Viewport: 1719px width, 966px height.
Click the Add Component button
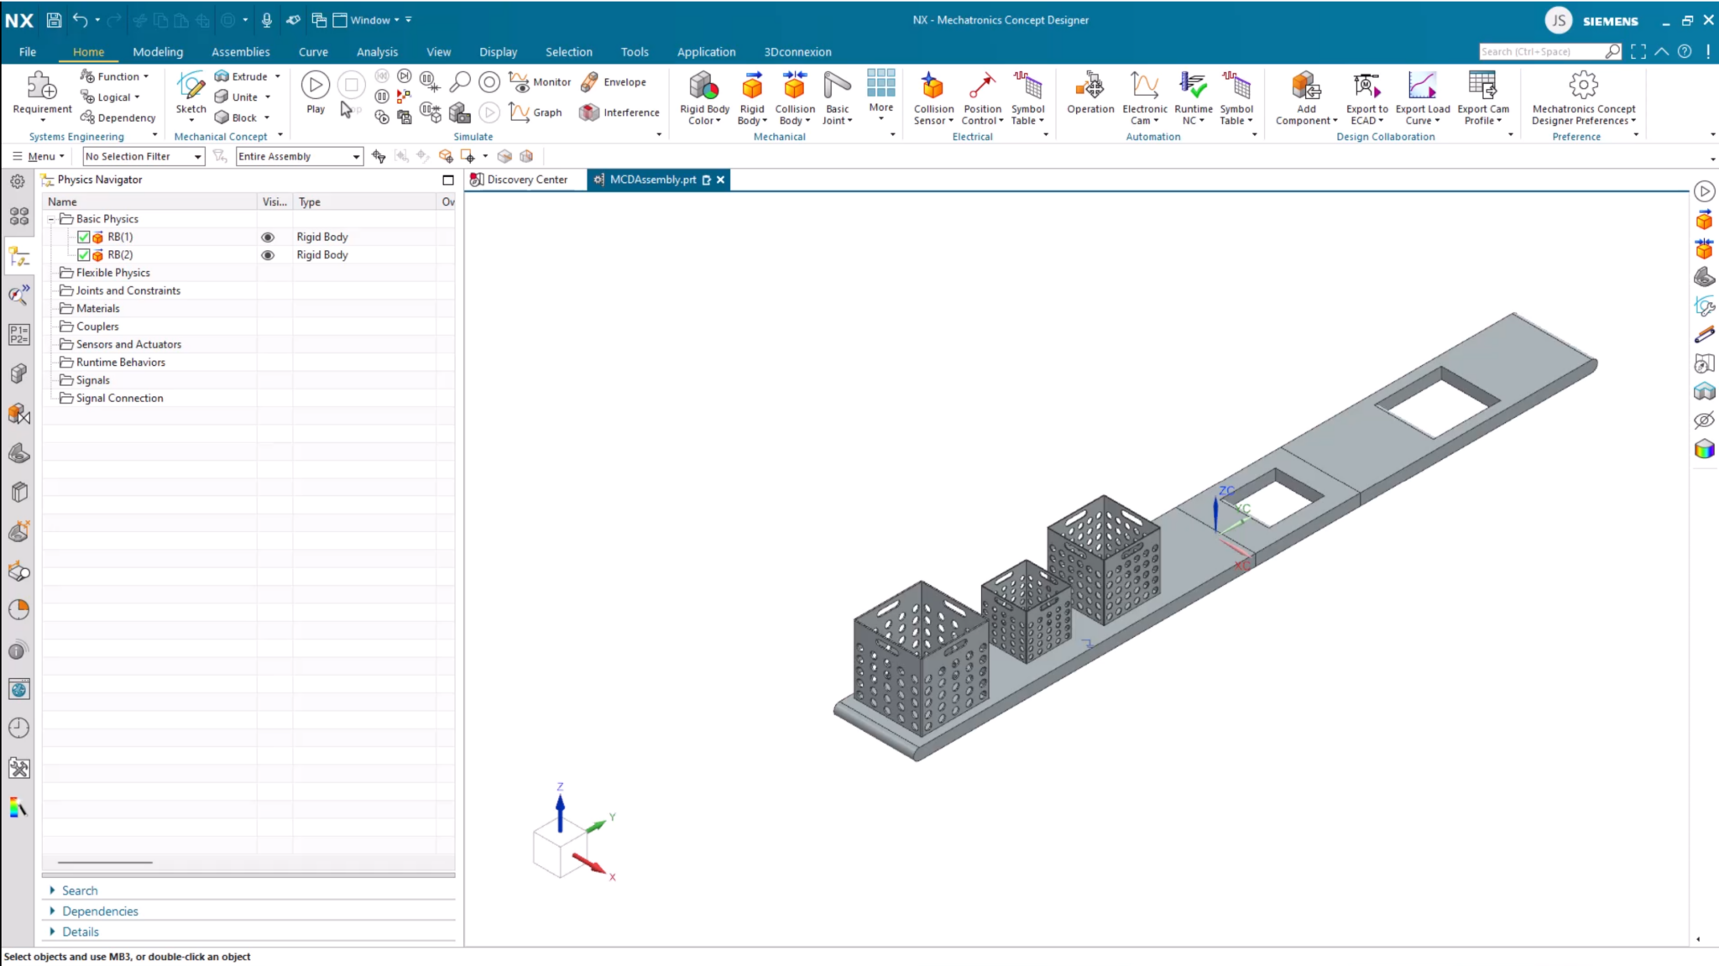(1304, 92)
